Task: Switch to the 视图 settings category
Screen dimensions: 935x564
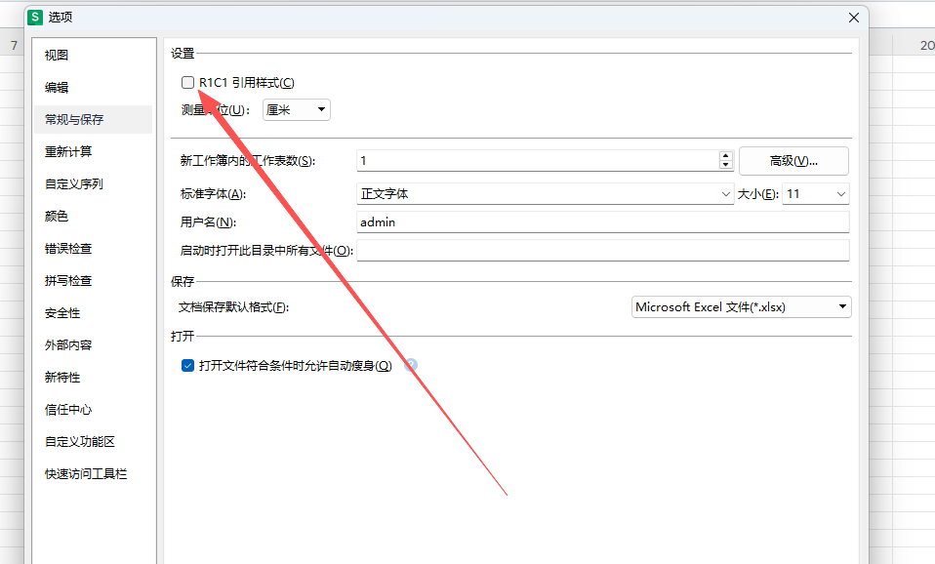Action: coord(57,56)
